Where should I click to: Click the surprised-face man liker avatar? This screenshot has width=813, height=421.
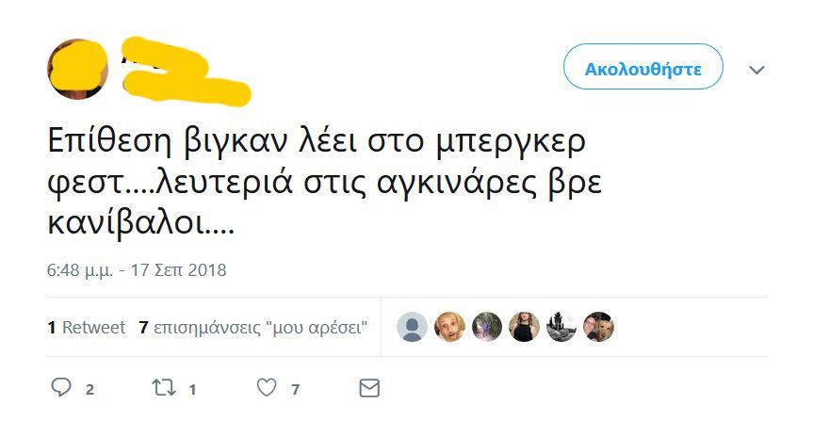(450, 327)
